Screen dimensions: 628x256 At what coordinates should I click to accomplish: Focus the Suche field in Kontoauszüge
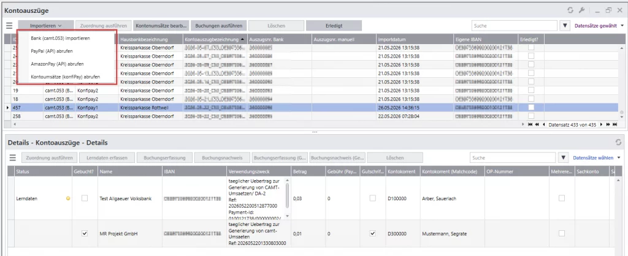pos(515,26)
